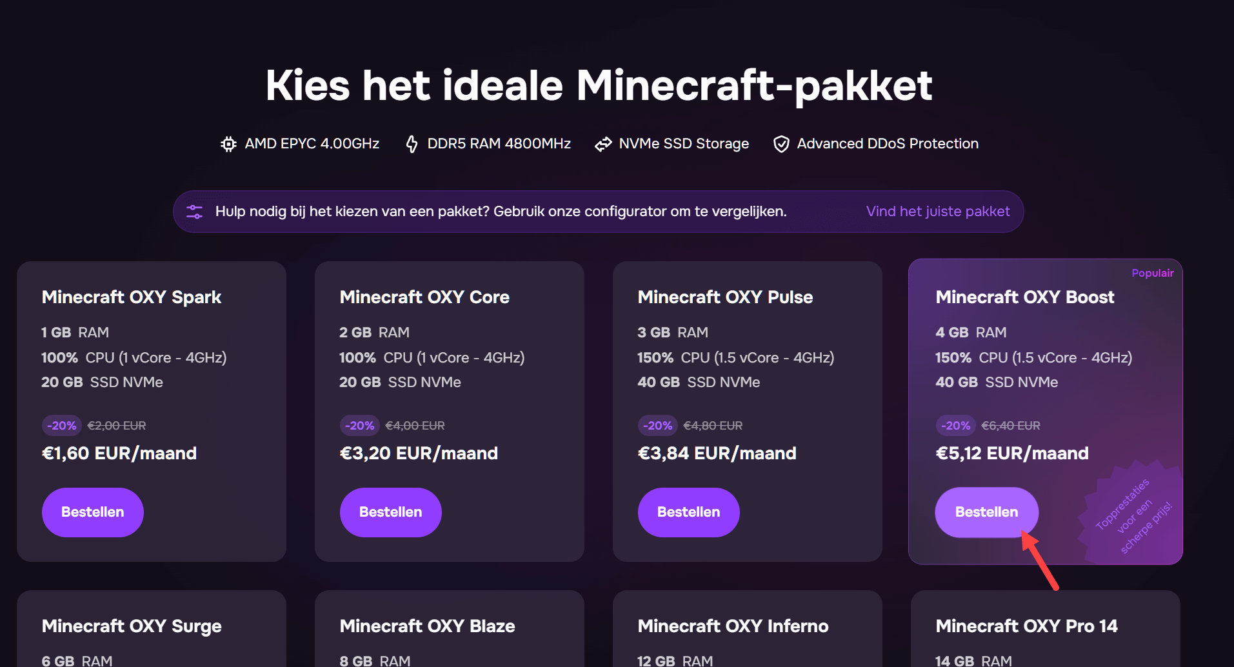Click the shield icon for Advanced DDoS Protection
This screenshot has height=667, width=1234.
[781, 144]
